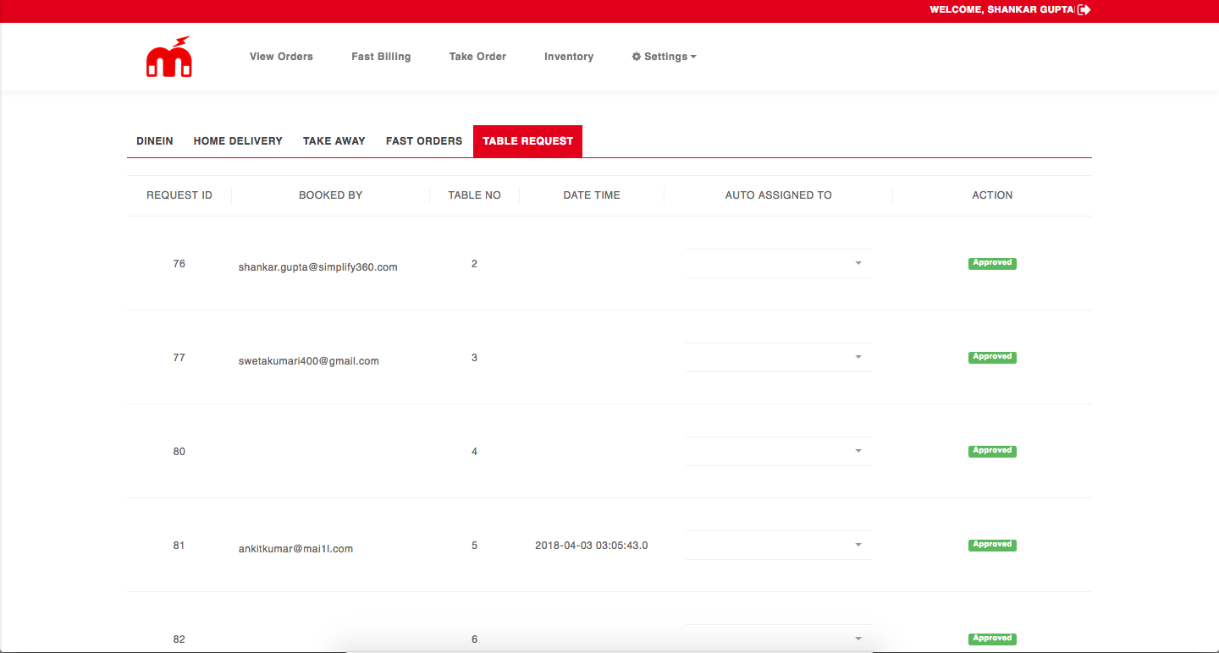Go to View Orders
Image resolution: width=1219 pixels, height=653 pixels.
pyautogui.click(x=281, y=57)
